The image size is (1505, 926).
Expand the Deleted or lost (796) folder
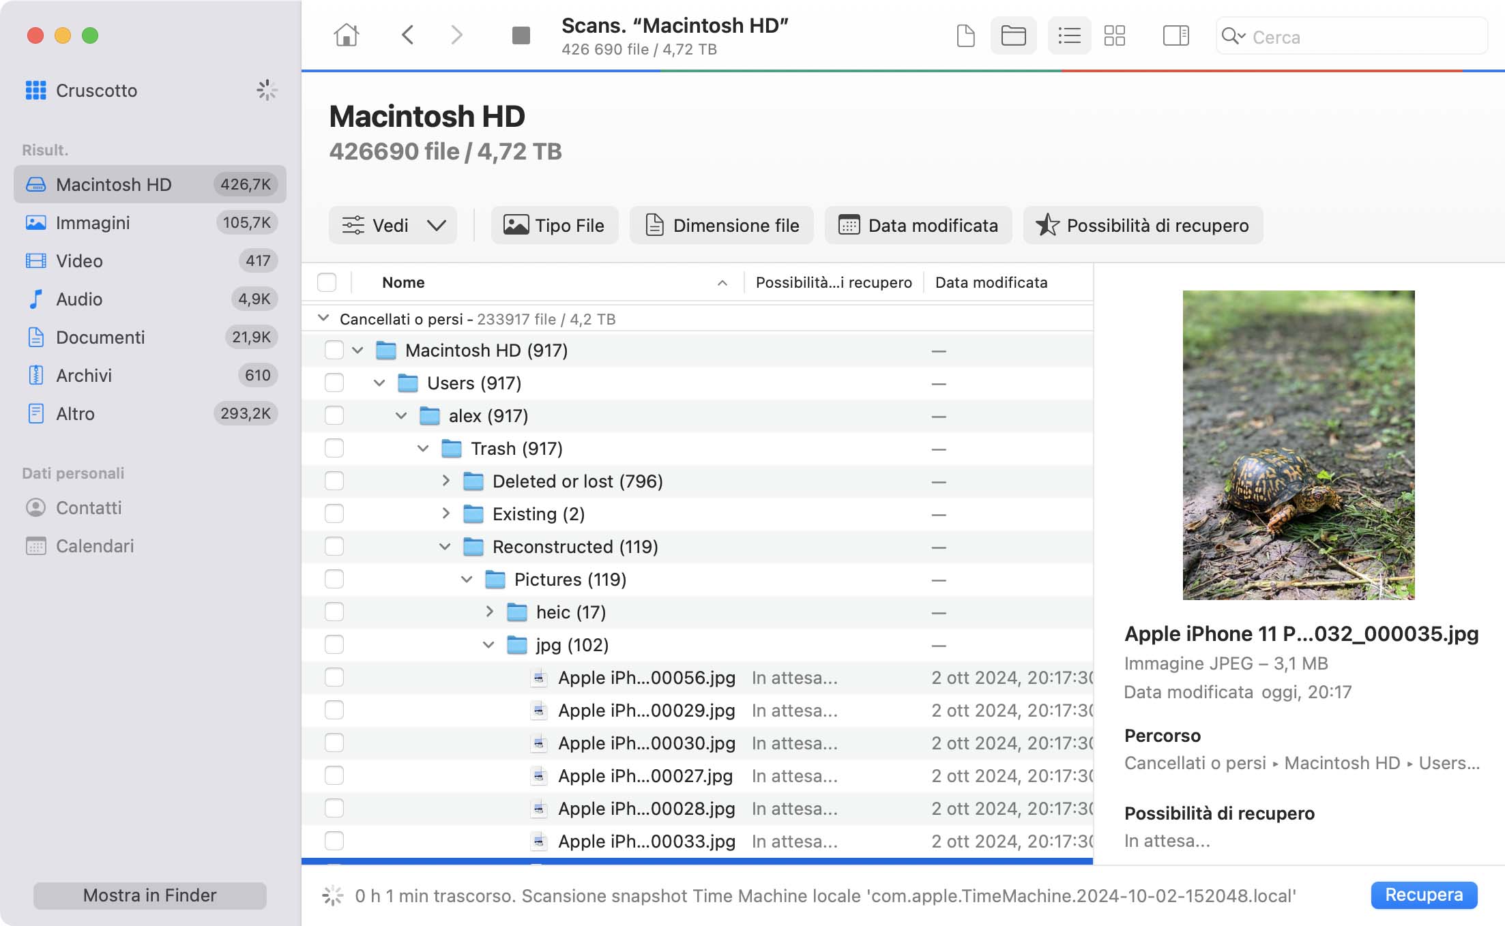445,481
